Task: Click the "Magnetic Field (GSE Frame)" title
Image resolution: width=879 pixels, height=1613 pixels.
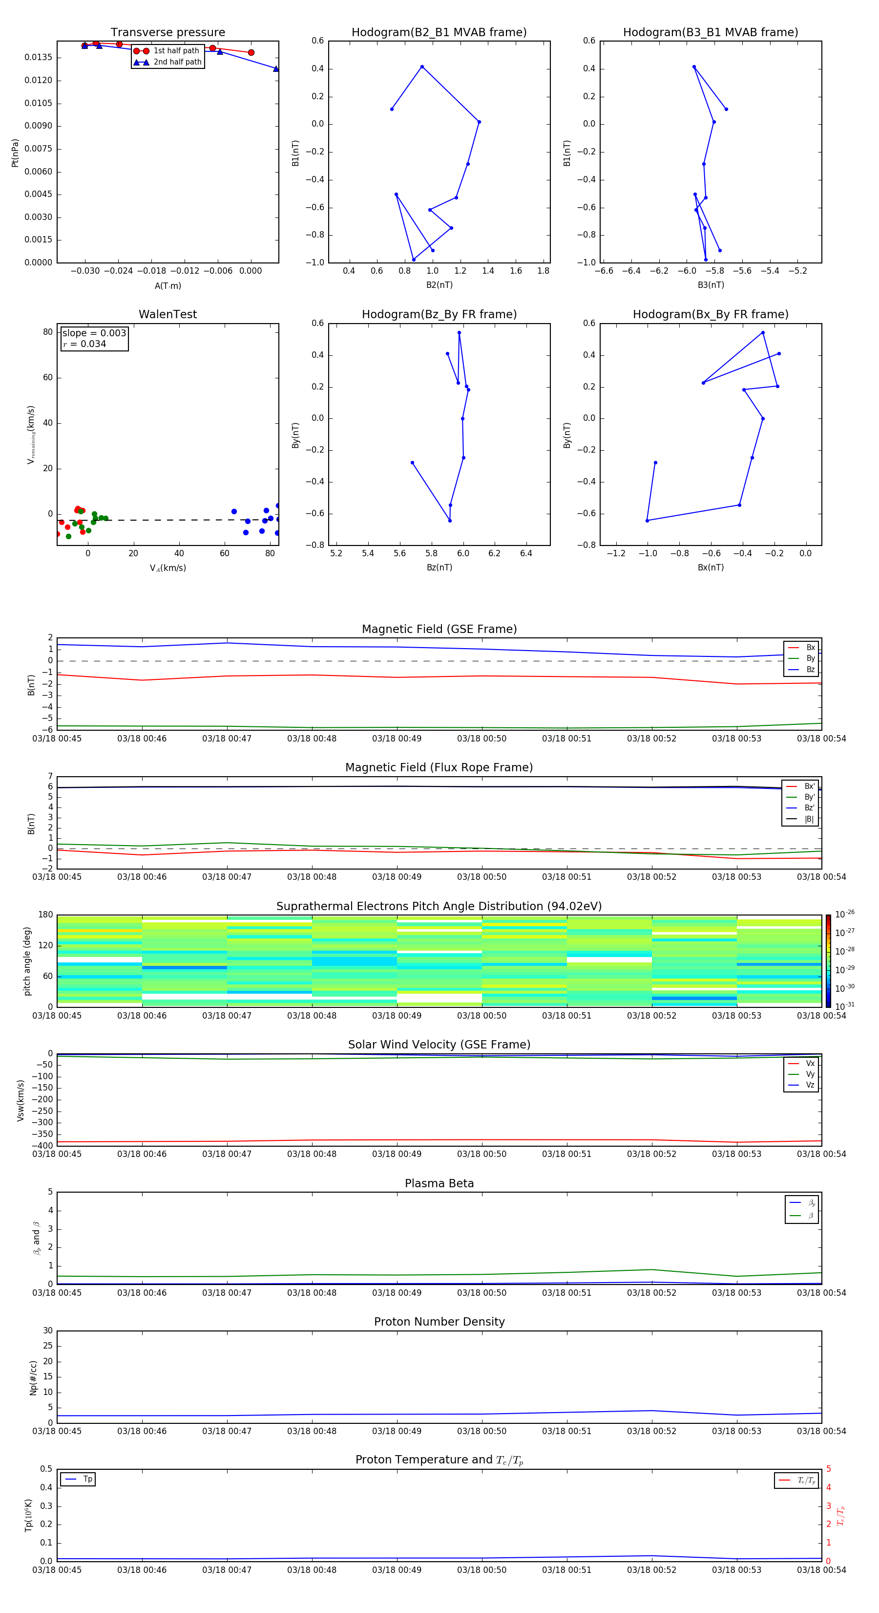Action: [x=439, y=629]
